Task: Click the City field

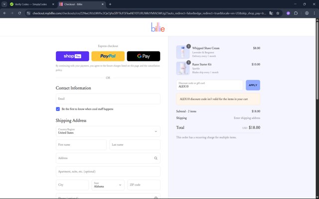Action: (x=72, y=185)
